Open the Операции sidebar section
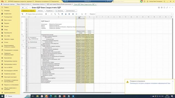 pos(7,11)
